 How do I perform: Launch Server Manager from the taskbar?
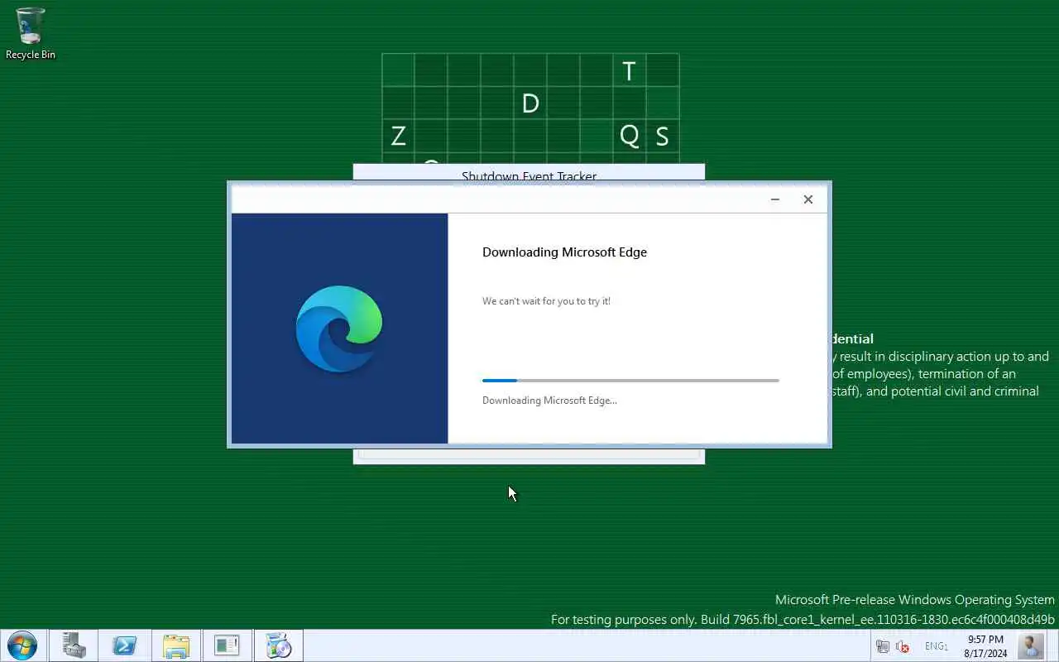(74, 645)
